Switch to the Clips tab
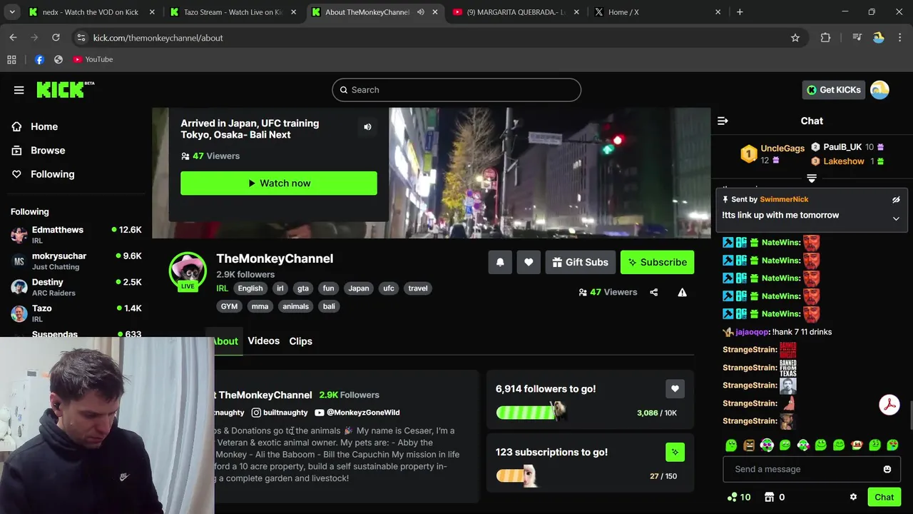Viewport: 913px width, 514px height. [x=300, y=341]
